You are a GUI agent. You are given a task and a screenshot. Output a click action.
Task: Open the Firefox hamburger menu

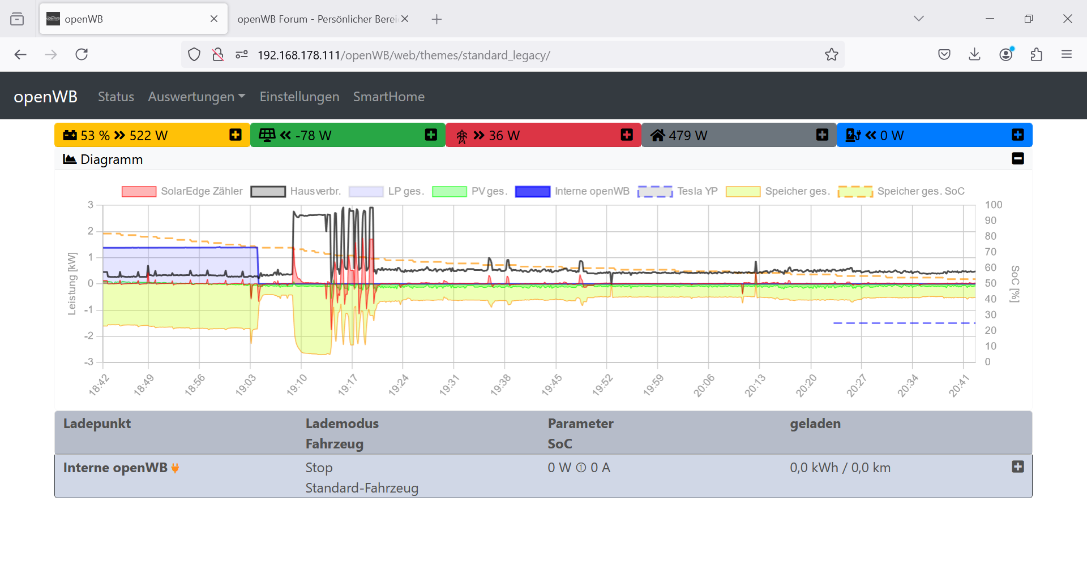pos(1067,54)
